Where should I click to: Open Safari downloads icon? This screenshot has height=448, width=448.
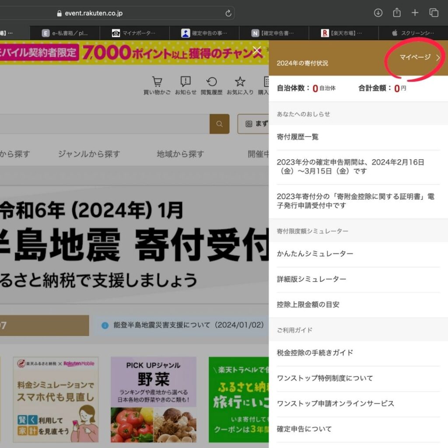pos(378,13)
